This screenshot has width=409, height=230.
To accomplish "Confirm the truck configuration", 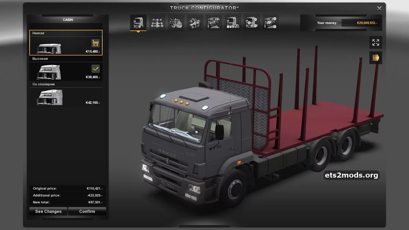I will 87,211.
